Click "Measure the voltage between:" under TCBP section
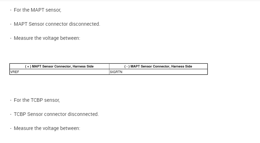The width and height of the screenshot is (260, 143). pos(47,128)
